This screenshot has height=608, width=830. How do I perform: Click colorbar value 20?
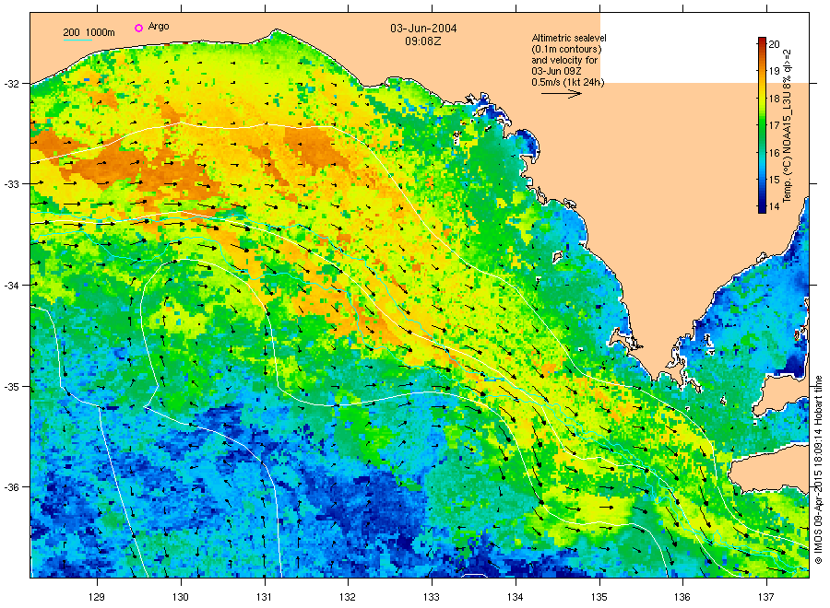[774, 44]
